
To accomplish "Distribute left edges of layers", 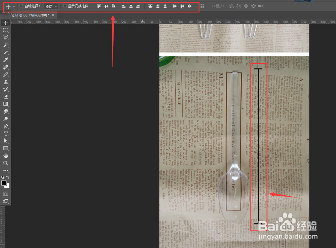I will tap(175, 6).
